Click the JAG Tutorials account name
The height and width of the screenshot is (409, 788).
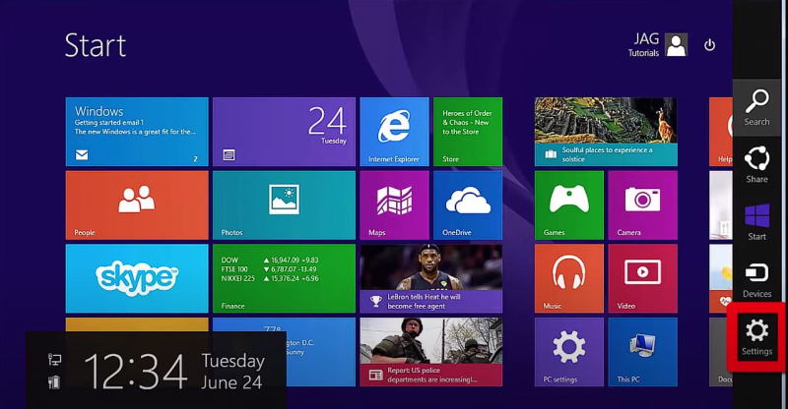tap(644, 44)
